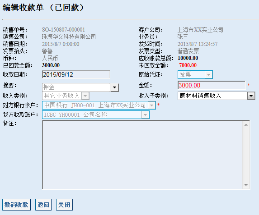259x215 pixels.
Task: Click the 其它业务收入 category selection
Action: (66, 96)
